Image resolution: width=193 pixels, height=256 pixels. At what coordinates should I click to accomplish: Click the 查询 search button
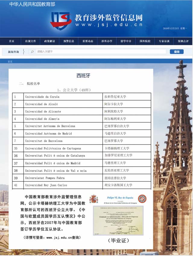click(177, 52)
